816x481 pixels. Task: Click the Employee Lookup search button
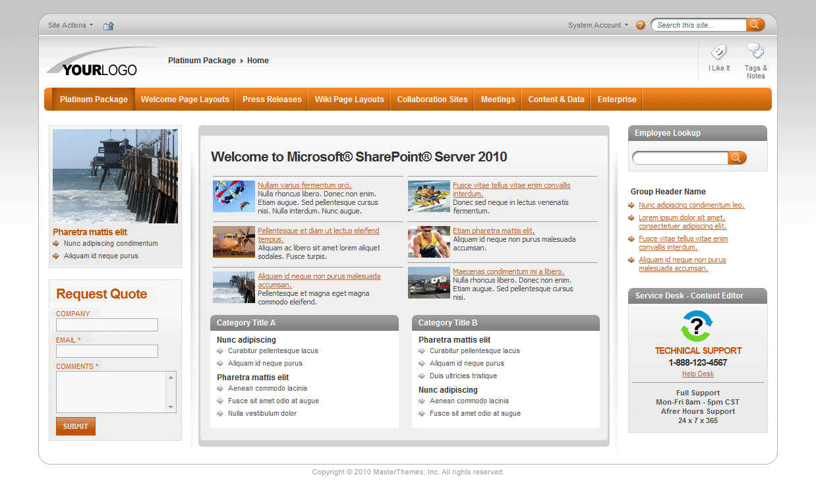click(x=736, y=157)
